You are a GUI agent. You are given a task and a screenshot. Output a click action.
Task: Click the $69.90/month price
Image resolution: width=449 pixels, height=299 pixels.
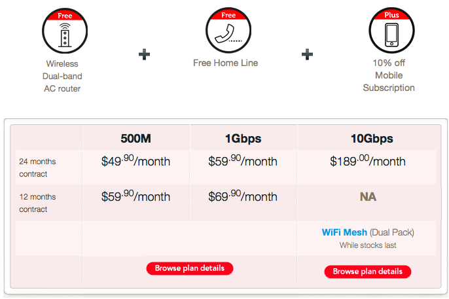tap(243, 196)
